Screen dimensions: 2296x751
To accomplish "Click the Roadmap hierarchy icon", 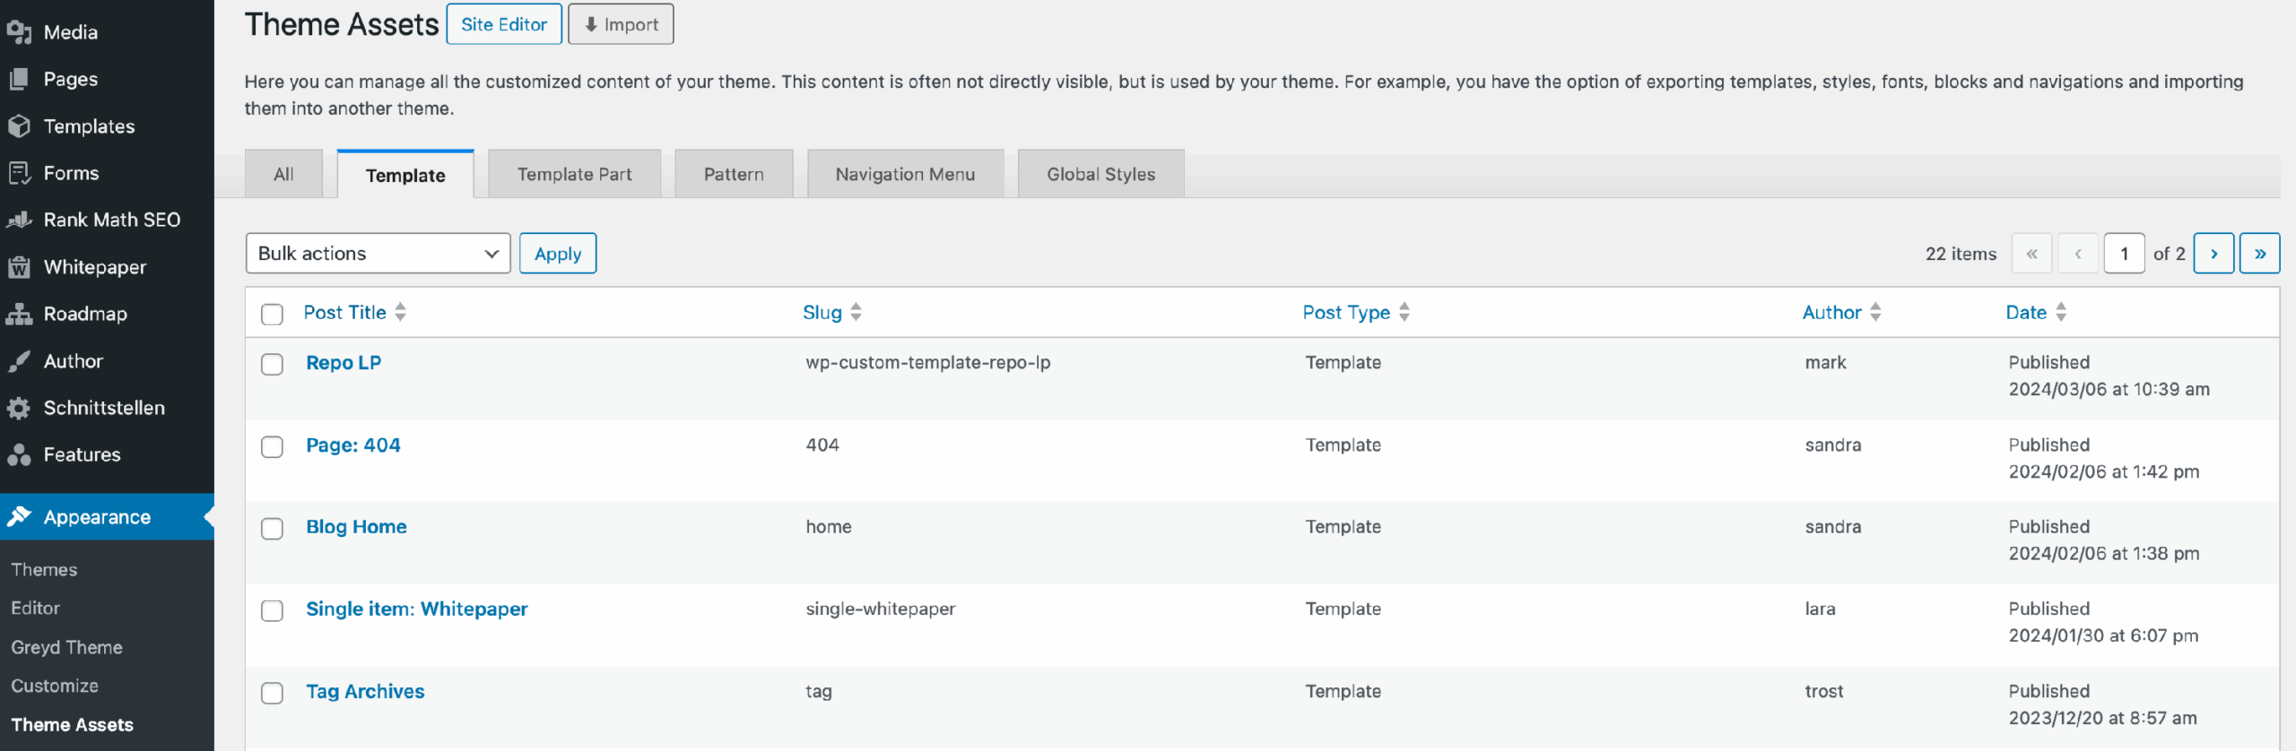I will pyautogui.click(x=19, y=314).
